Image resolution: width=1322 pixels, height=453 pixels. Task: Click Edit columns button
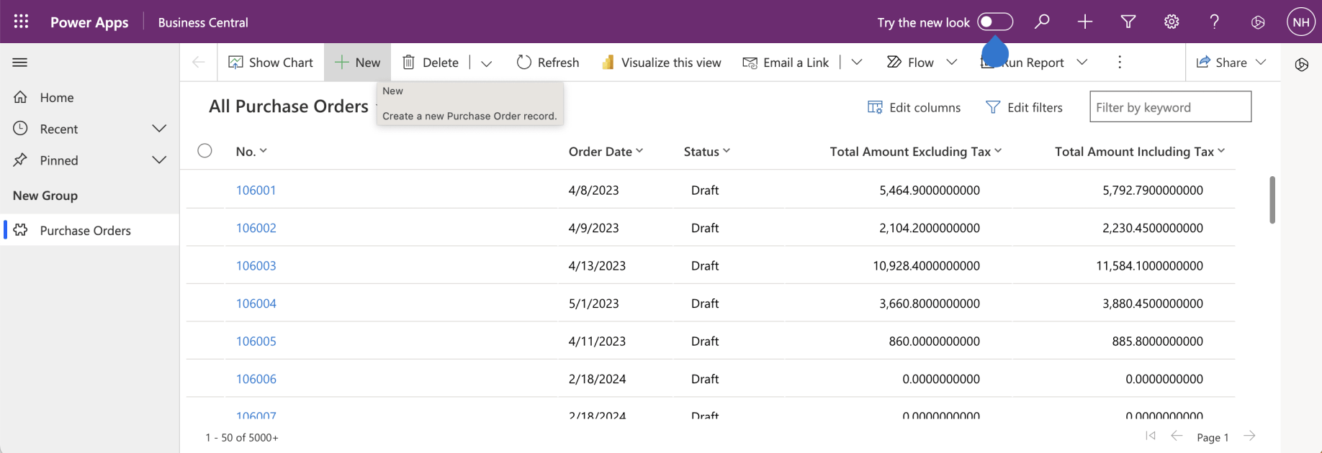coord(914,108)
